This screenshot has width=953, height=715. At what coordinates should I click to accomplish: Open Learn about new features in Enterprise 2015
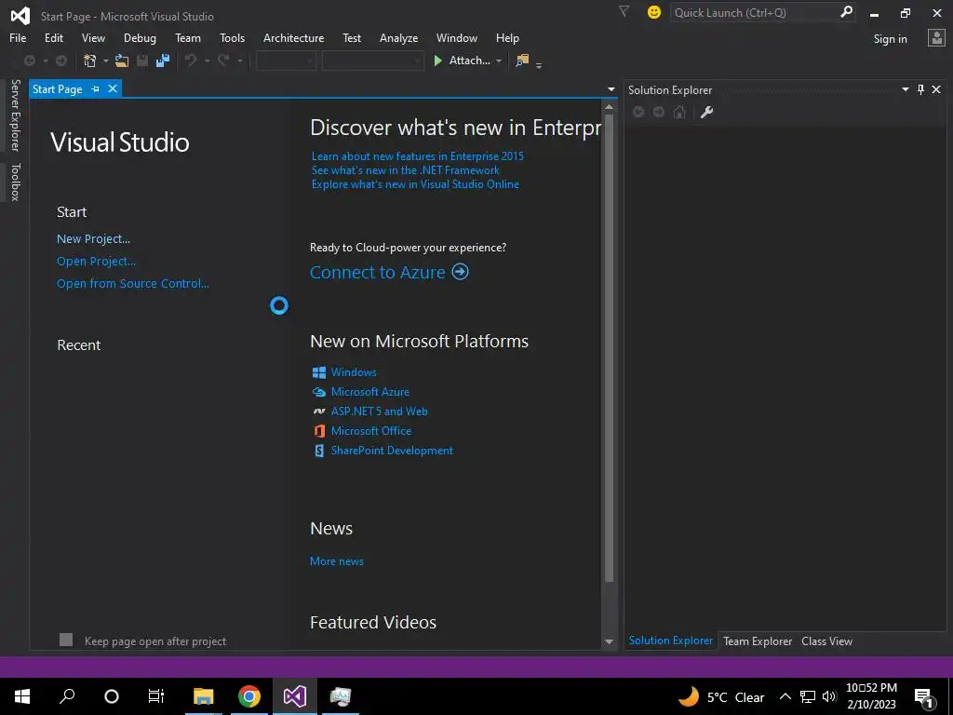click(x=418, y=155)
